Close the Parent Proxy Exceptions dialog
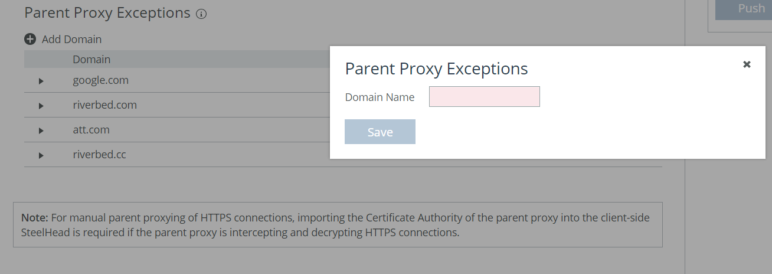This screenshot has width=772, height=274. (747, 64)
